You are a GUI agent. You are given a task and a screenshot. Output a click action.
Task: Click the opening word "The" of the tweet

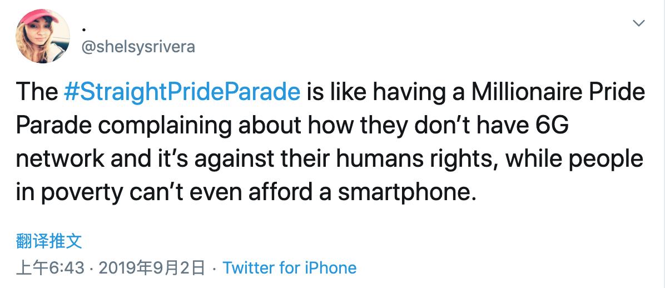(37, 92)
